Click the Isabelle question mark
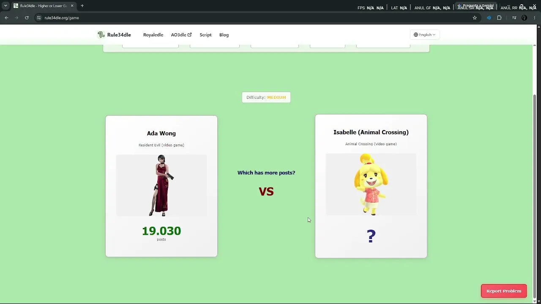Viewport: 541px width, 304px height. coord(371,236)
